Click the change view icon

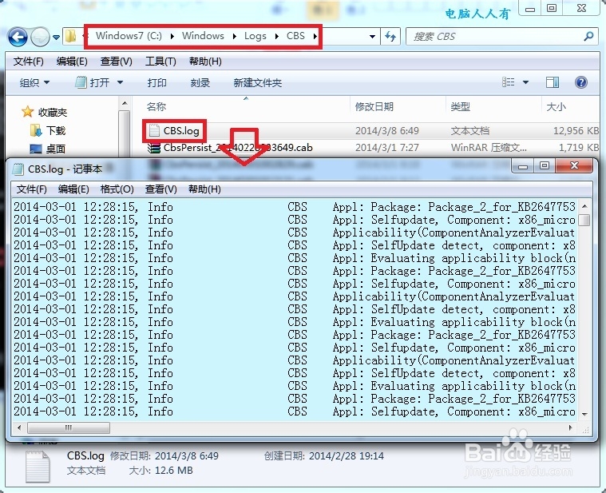509,82
